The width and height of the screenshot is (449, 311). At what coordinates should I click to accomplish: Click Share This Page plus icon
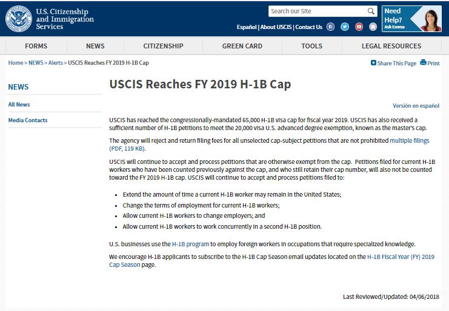[x=374, y=63]
